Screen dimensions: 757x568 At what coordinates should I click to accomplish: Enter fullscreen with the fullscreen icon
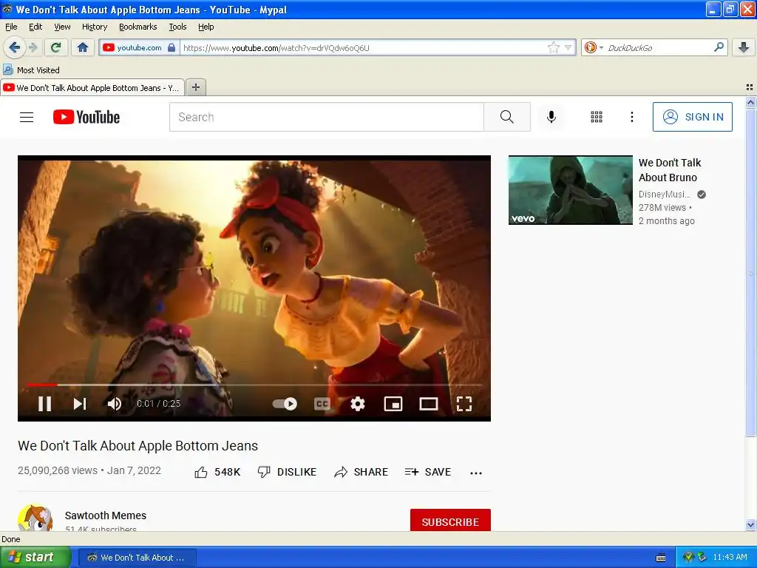coord(464,404)
